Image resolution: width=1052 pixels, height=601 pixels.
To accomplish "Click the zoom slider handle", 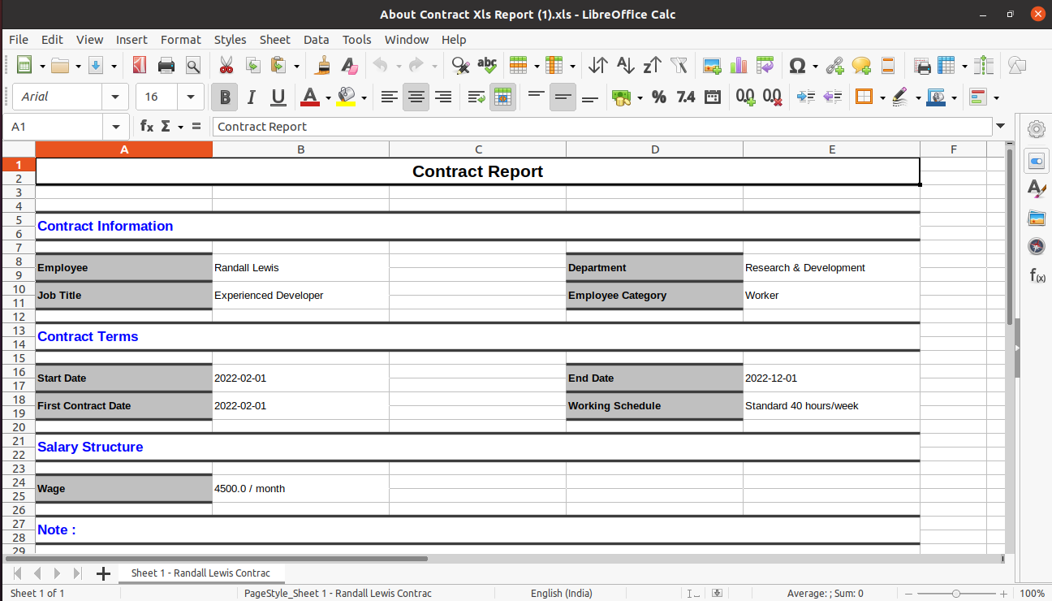I will 958,593.
